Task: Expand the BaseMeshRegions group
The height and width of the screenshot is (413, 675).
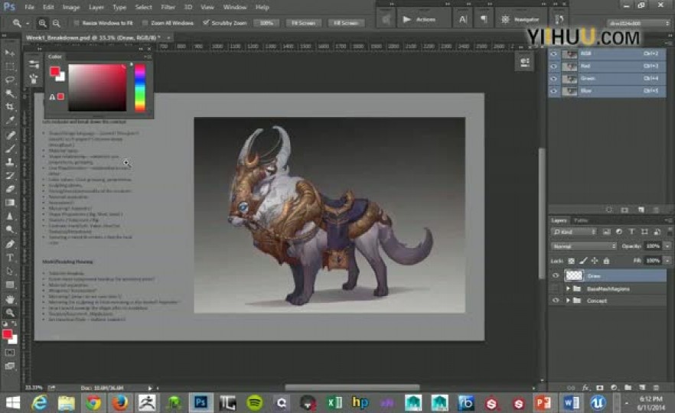Action: [568, 288]
